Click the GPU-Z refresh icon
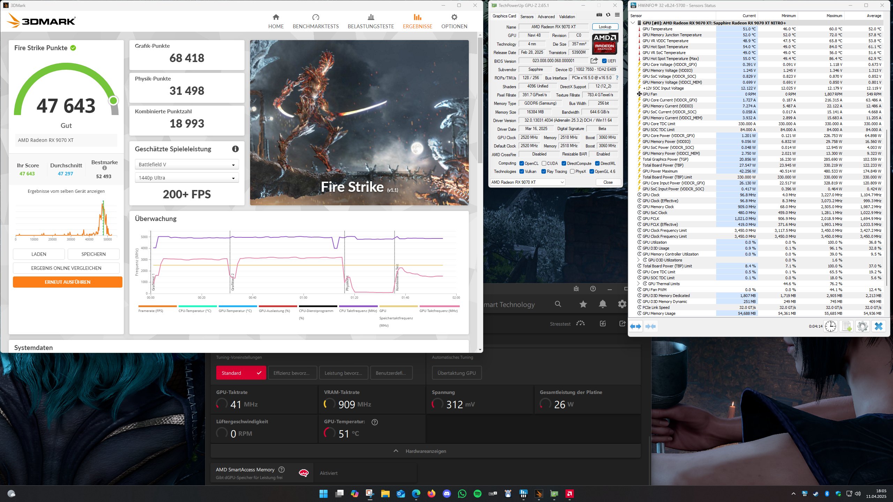This screenshot has height=502, width=893. (x=608, y=15)
